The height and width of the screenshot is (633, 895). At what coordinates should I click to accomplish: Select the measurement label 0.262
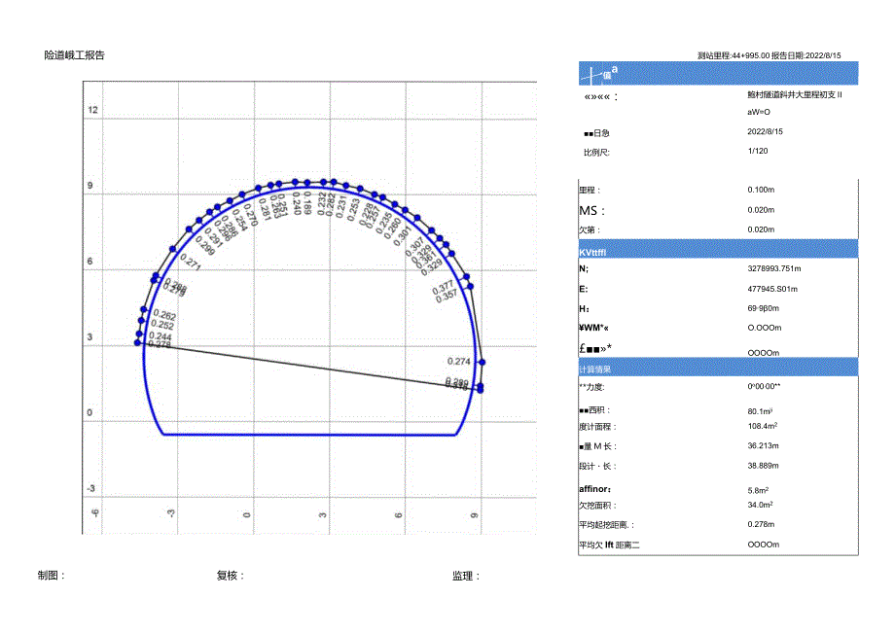[x=164, y=315]
